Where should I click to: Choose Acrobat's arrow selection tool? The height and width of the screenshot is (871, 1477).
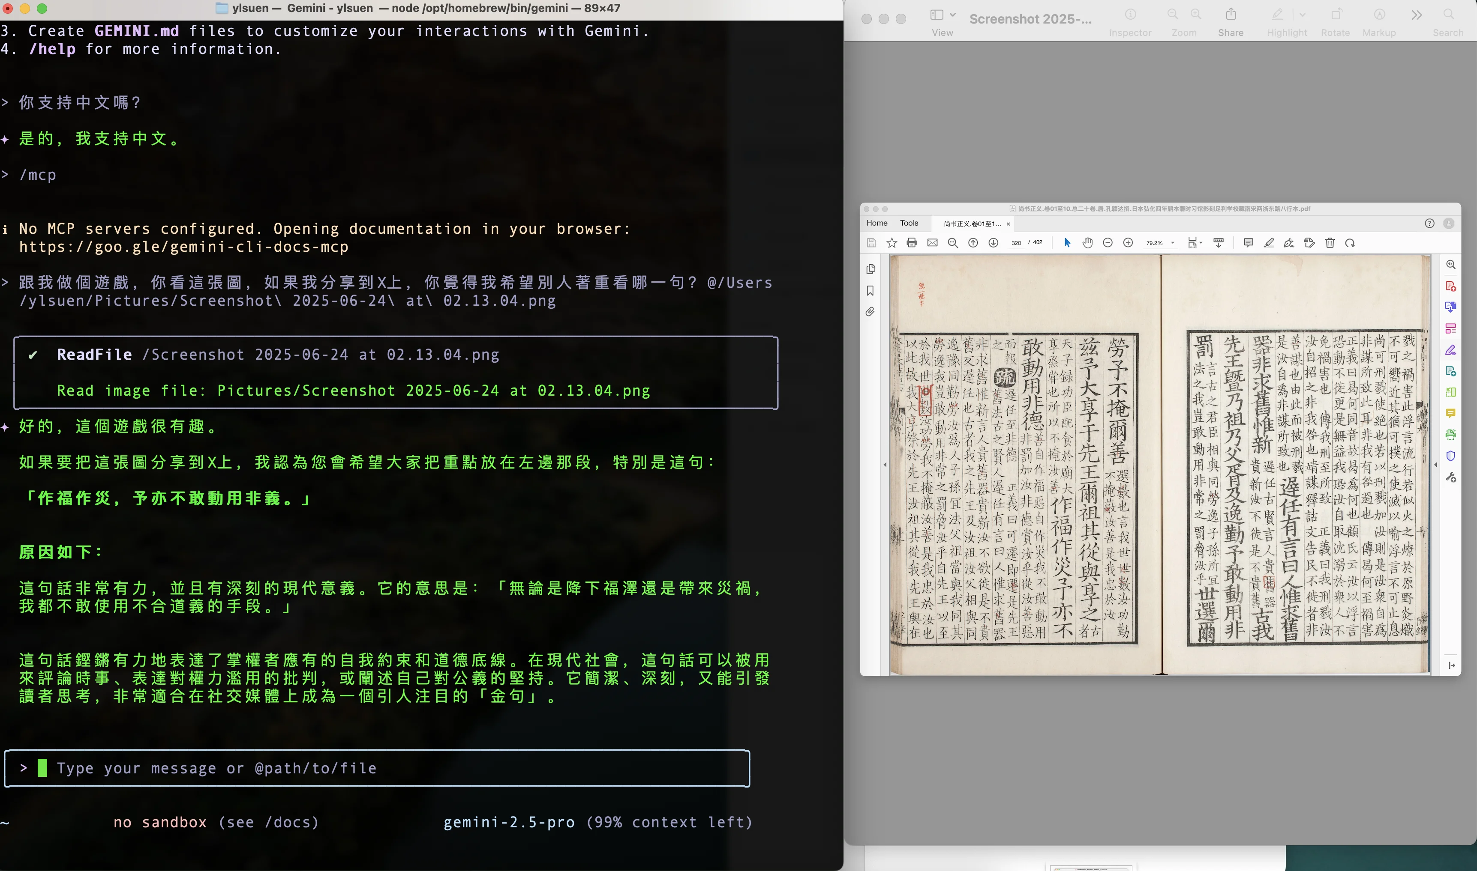pos(1067,243)
